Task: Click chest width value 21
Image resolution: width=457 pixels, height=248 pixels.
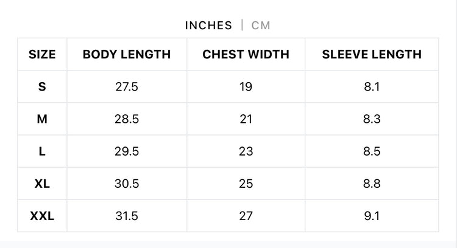Action: tap(246, 119)
